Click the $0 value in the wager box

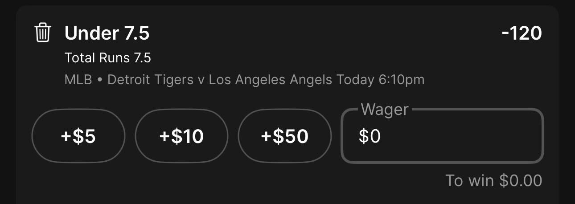coord(370,137)
